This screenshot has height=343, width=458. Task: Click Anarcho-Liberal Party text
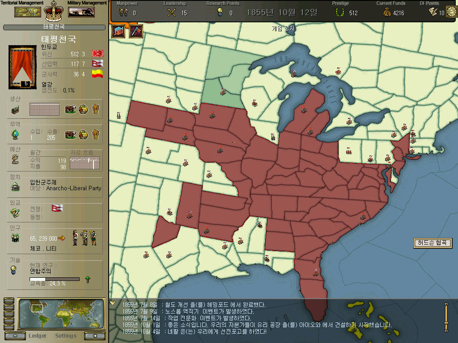[x=74, y=188]
